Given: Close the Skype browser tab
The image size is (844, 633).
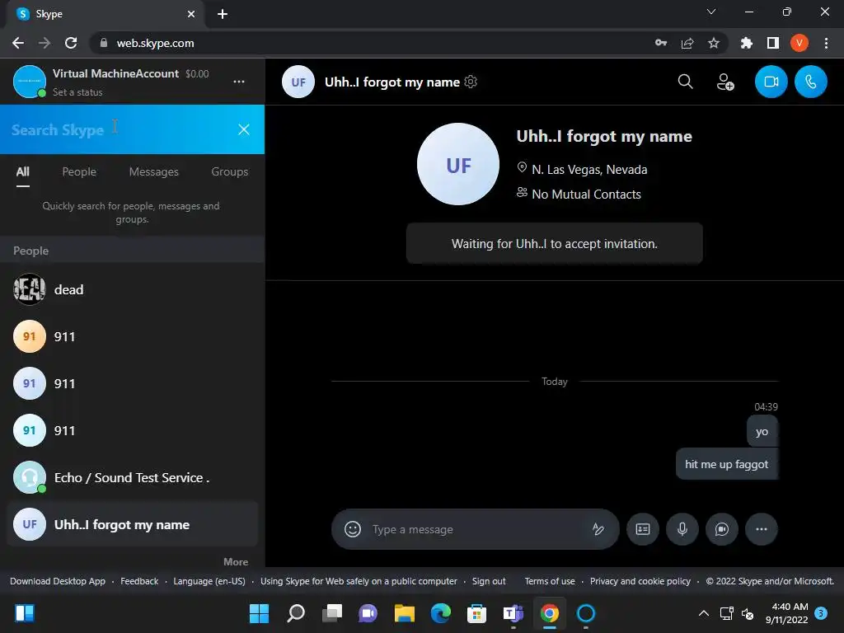Looking at the screenshot, I should (191, 14).
